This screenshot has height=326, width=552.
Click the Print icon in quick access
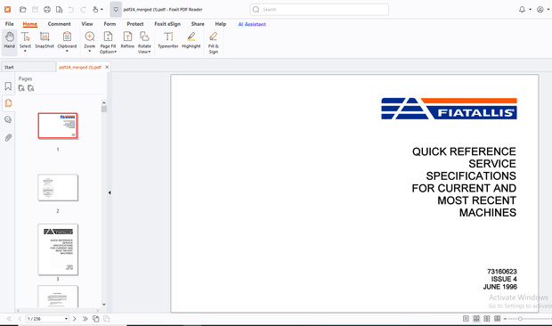47,10
